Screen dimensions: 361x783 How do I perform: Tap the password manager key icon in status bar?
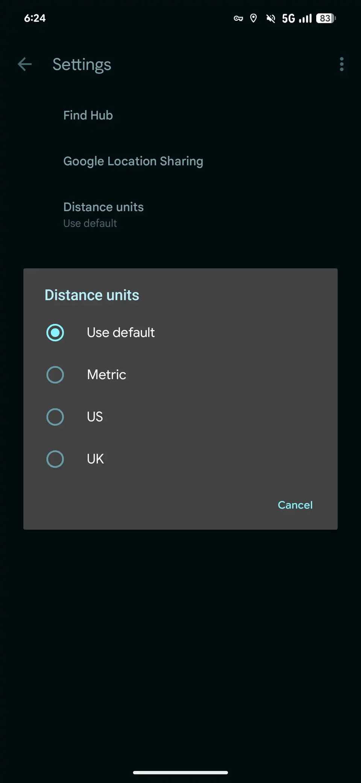(x=238, y=18)
